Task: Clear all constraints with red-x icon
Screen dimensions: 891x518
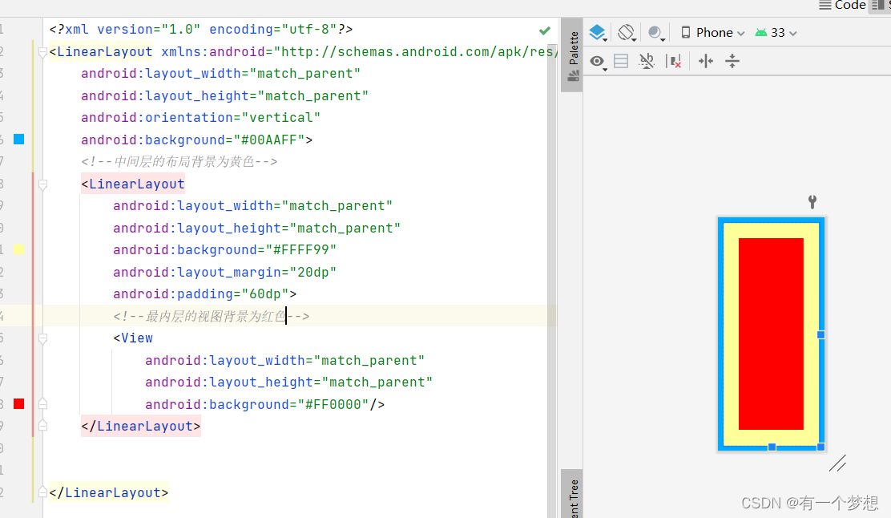Action: [x=674, y=61]
